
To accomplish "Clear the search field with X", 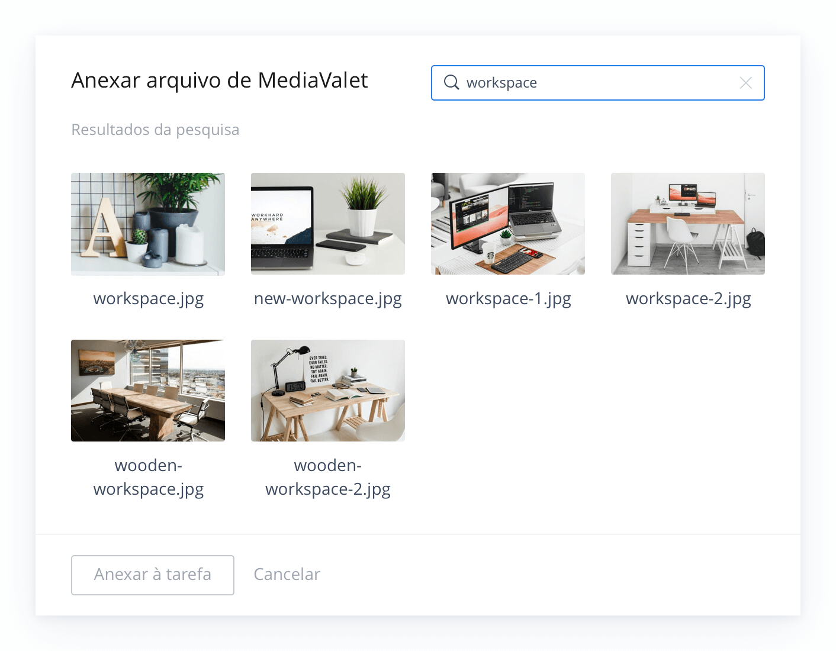I will pos(746,83).
